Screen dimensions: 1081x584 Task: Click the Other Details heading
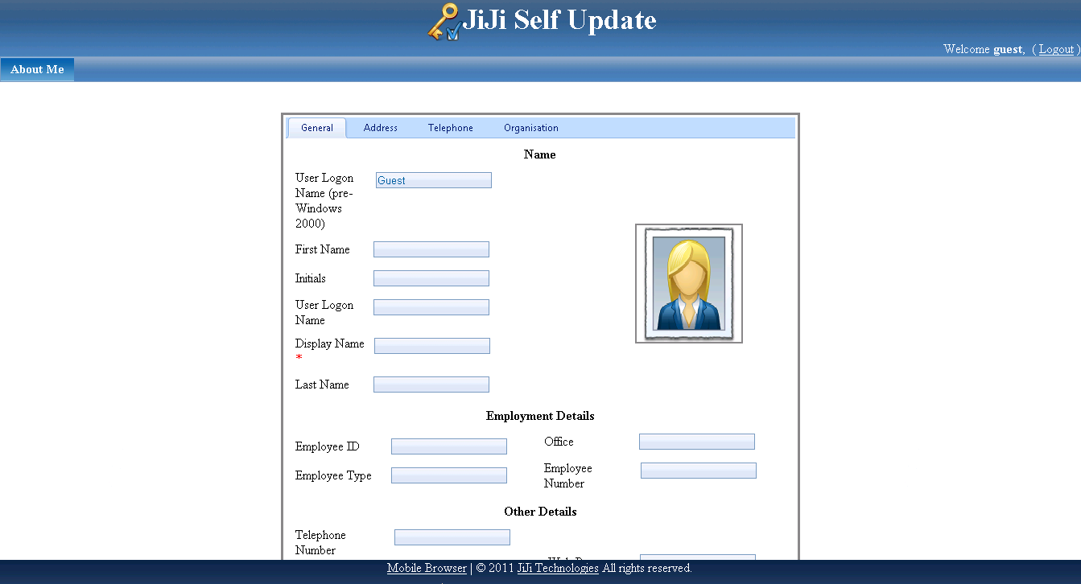pos(540,512)
